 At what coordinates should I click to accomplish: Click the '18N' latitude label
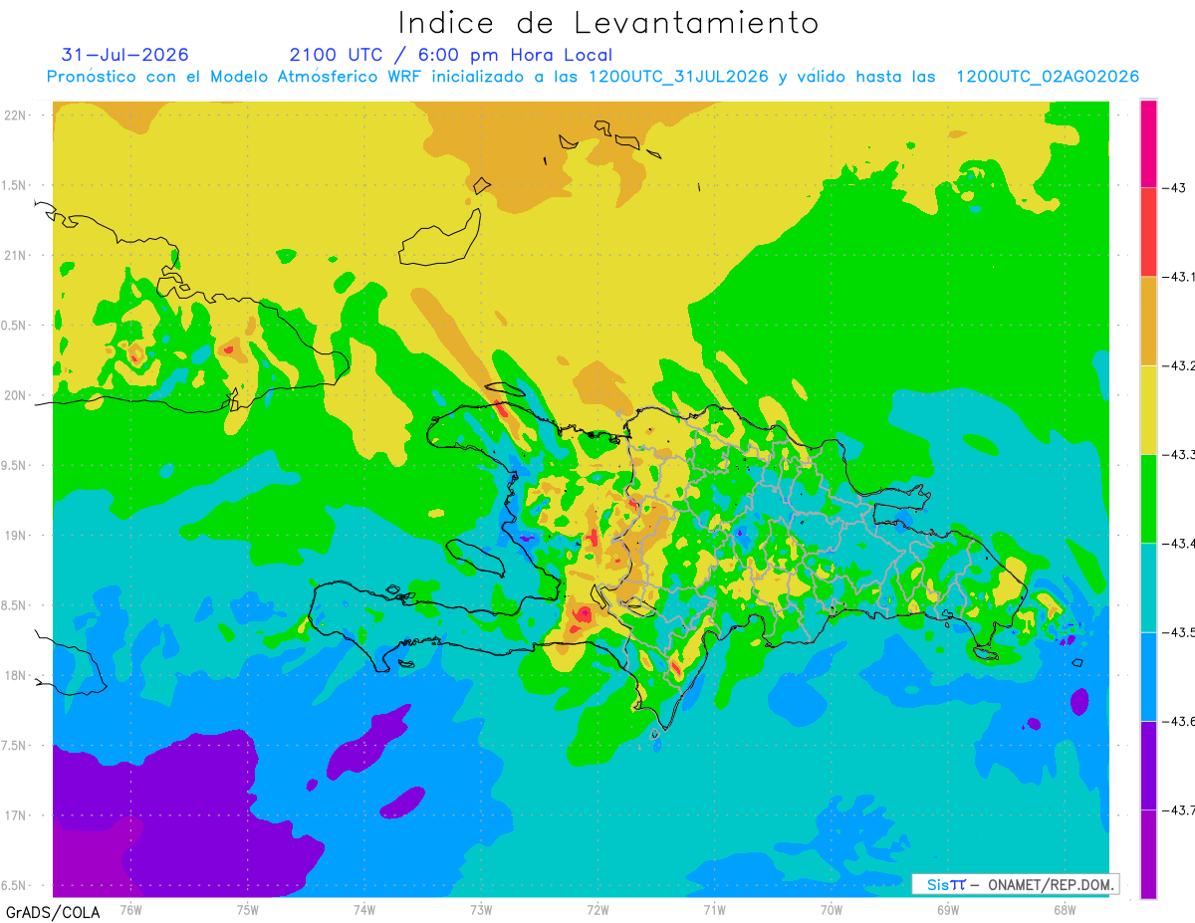point(17,675)
